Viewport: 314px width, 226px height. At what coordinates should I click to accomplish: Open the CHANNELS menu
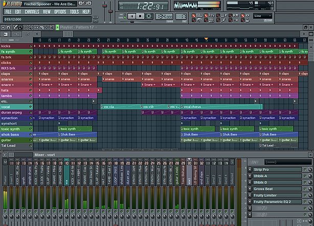(x=32, y=12)
